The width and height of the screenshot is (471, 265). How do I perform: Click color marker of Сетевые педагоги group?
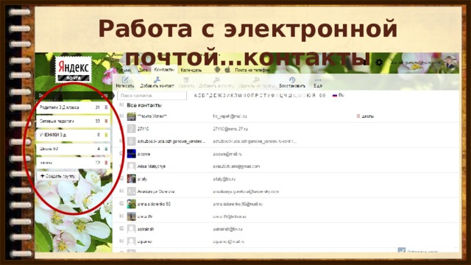click(106, 121)
